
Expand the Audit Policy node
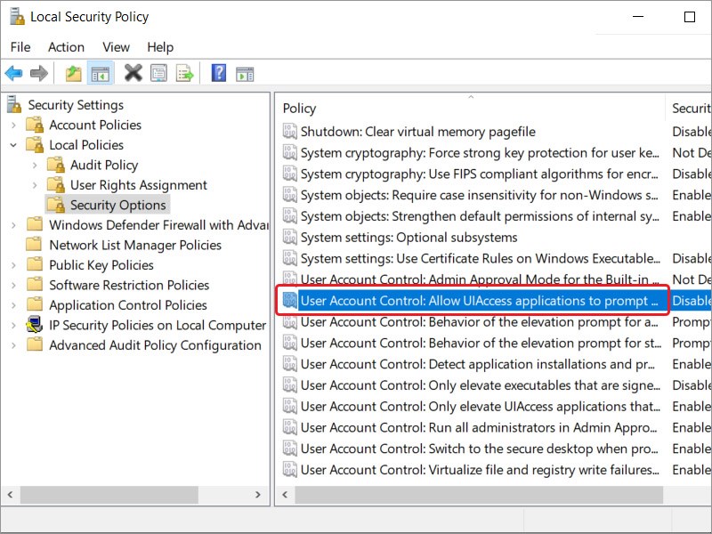click(35, 165)
